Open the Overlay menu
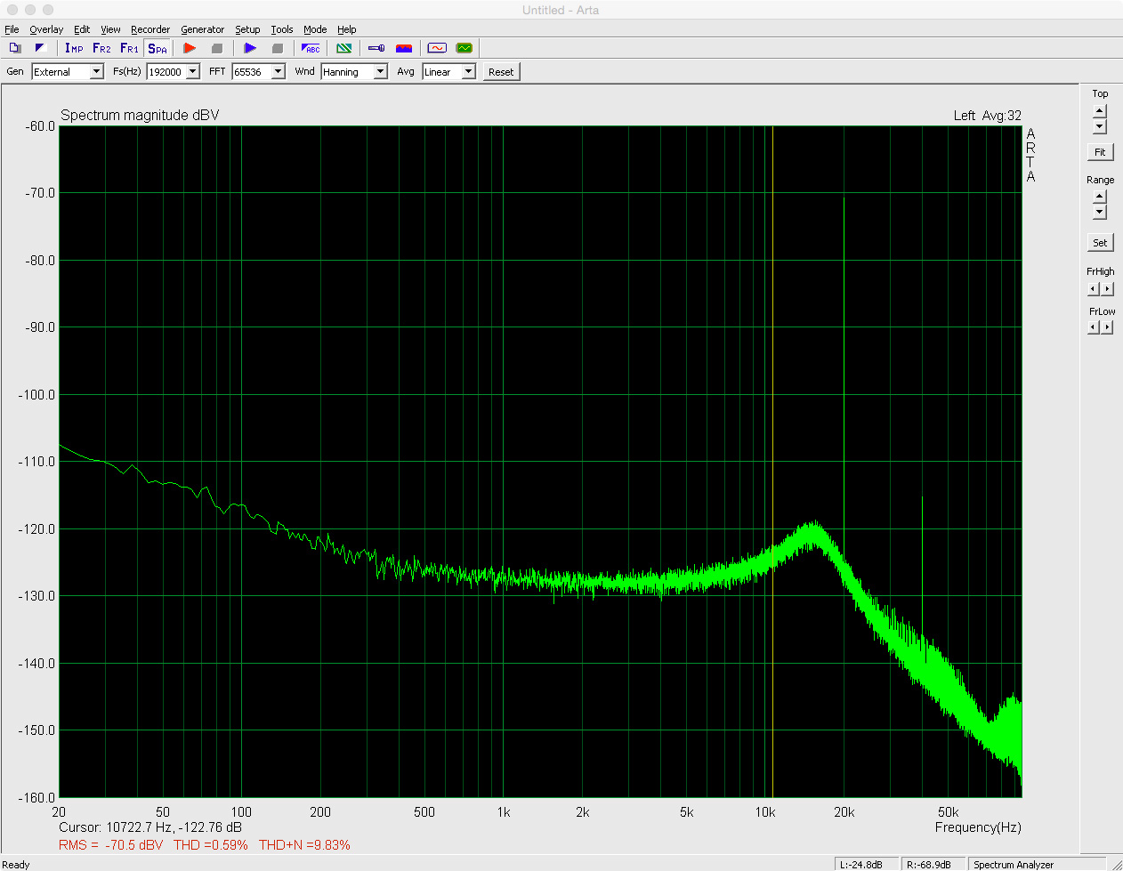This screenshot has width=1123, height=871. (x=46, y=29)
